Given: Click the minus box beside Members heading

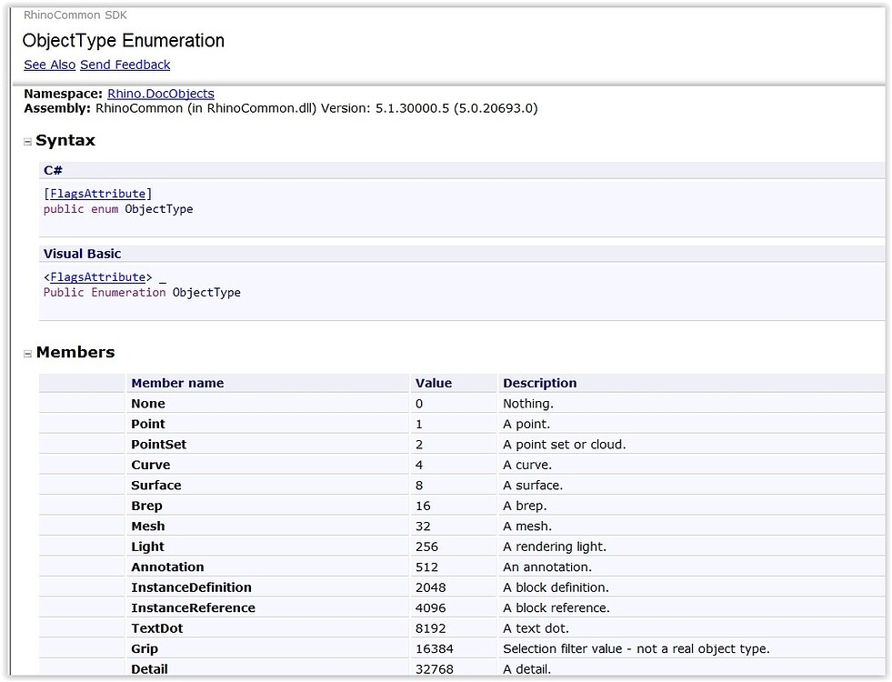Looking at the screenshot, I should pos(28,353).
